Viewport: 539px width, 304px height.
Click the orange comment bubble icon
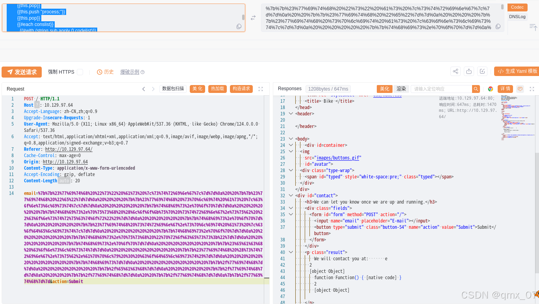pyautogui.click(x=520, y=89)
